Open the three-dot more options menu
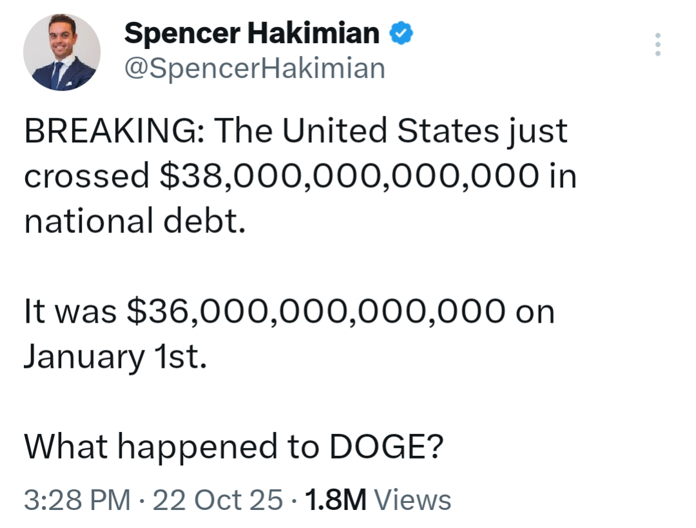The height and width of the screenshot is (528, 696). [657, 44]
